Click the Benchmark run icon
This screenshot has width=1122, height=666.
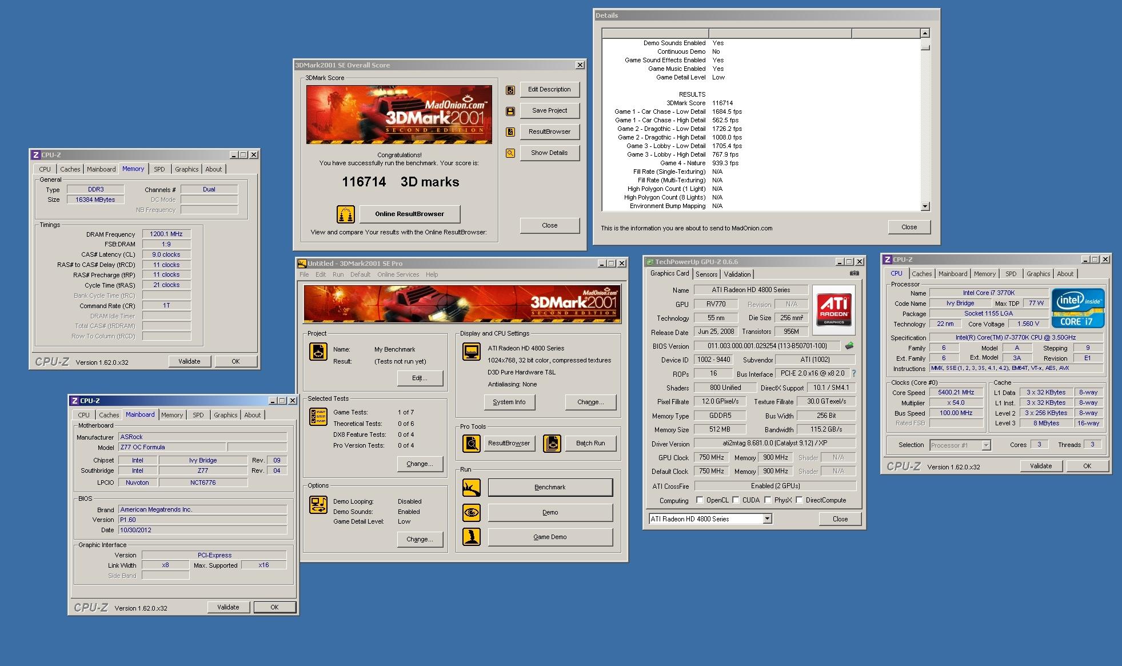point(472,488)
